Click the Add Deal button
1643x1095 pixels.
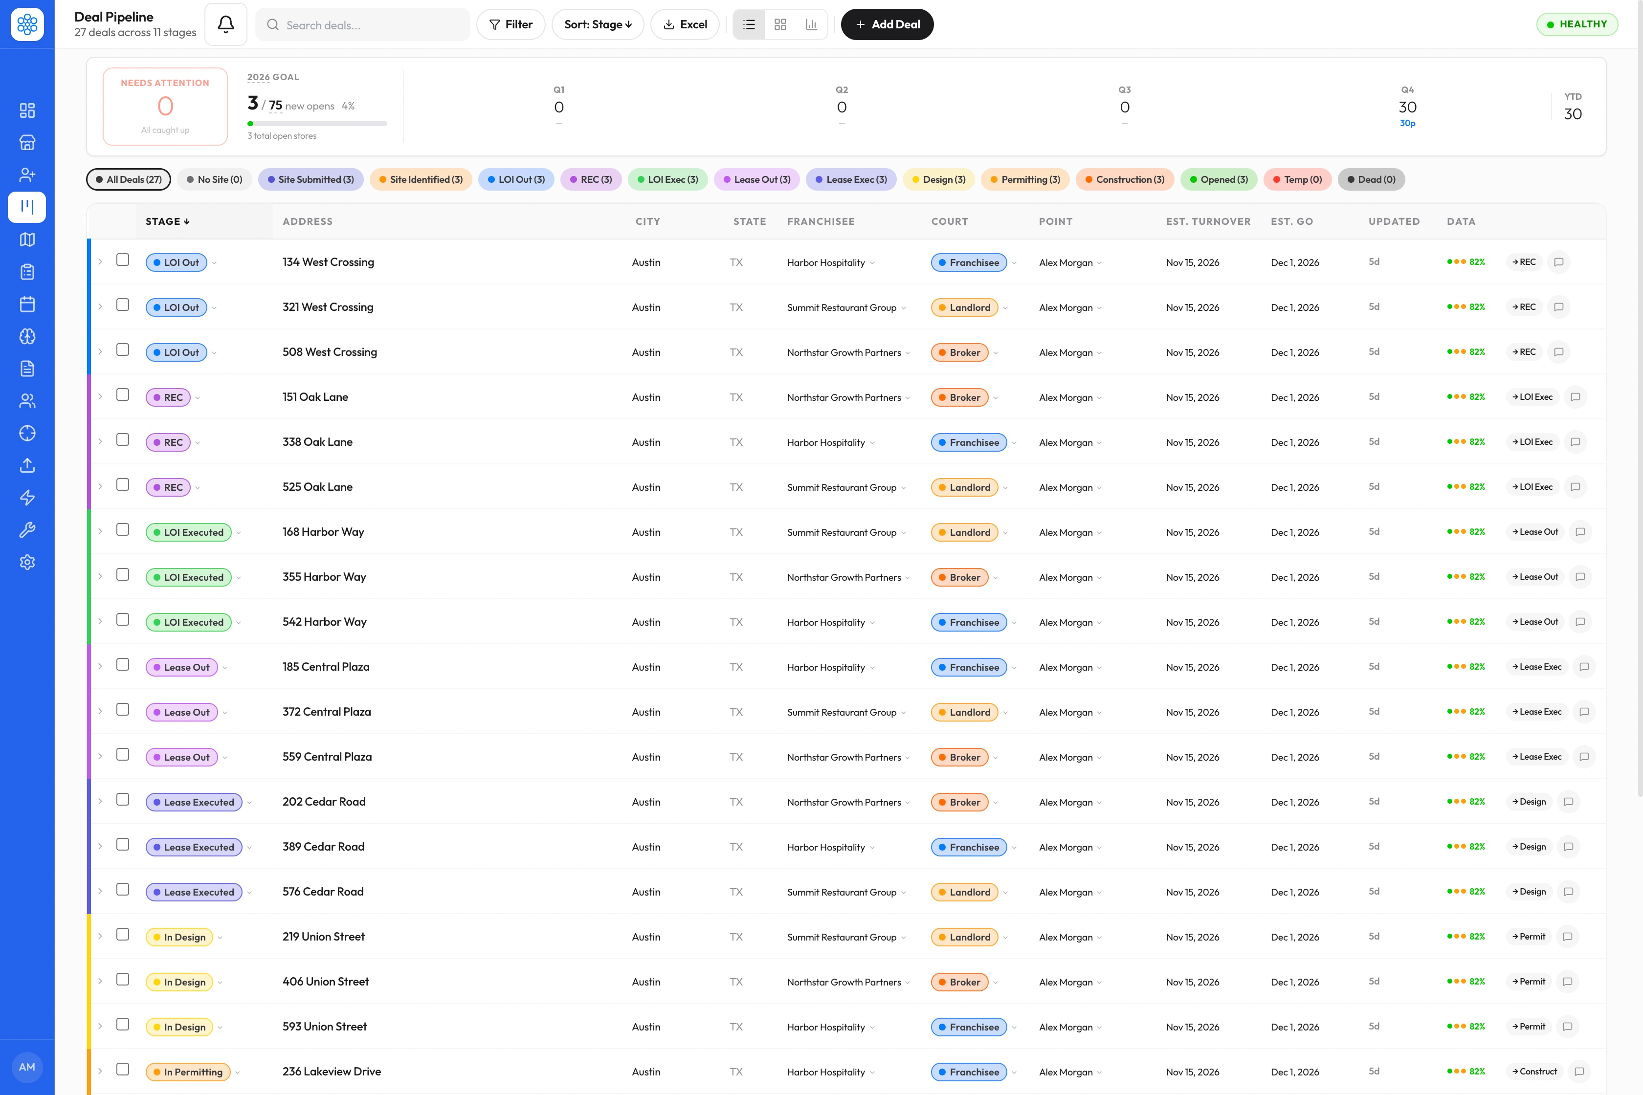coord(887,24)
